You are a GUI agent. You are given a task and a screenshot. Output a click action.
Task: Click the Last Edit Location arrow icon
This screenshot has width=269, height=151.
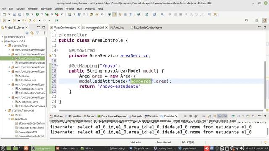point(24,21)
